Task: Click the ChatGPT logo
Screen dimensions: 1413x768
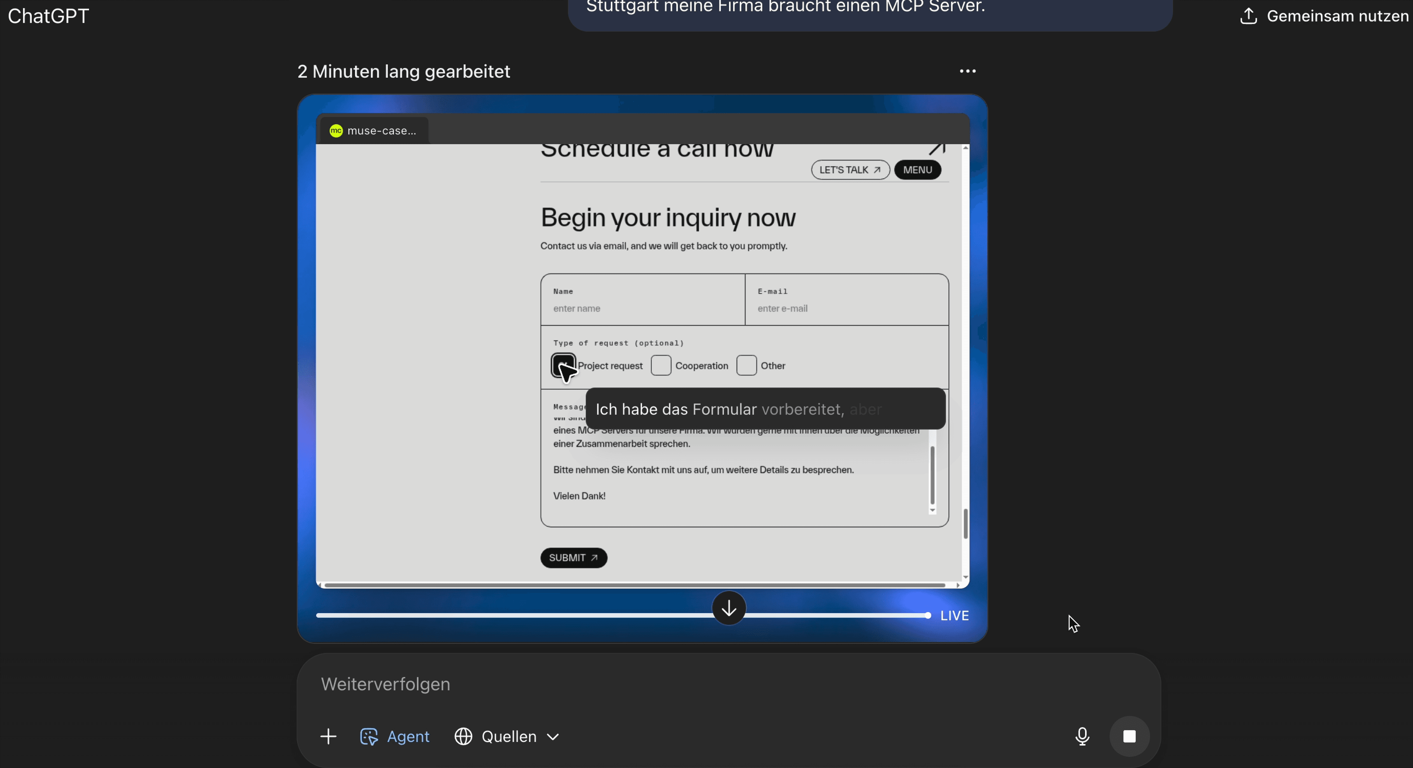Action: click(x=48, y=16)
